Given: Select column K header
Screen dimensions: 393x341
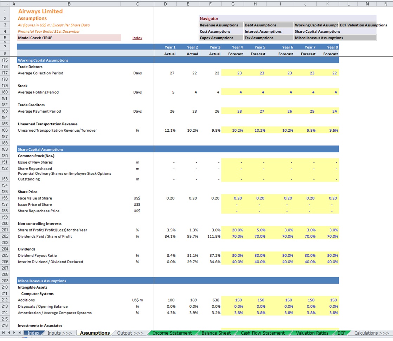Looking at the screenshot, I should [x=328, y=4].
